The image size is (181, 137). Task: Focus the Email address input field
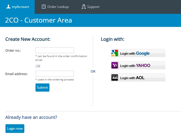55,74
